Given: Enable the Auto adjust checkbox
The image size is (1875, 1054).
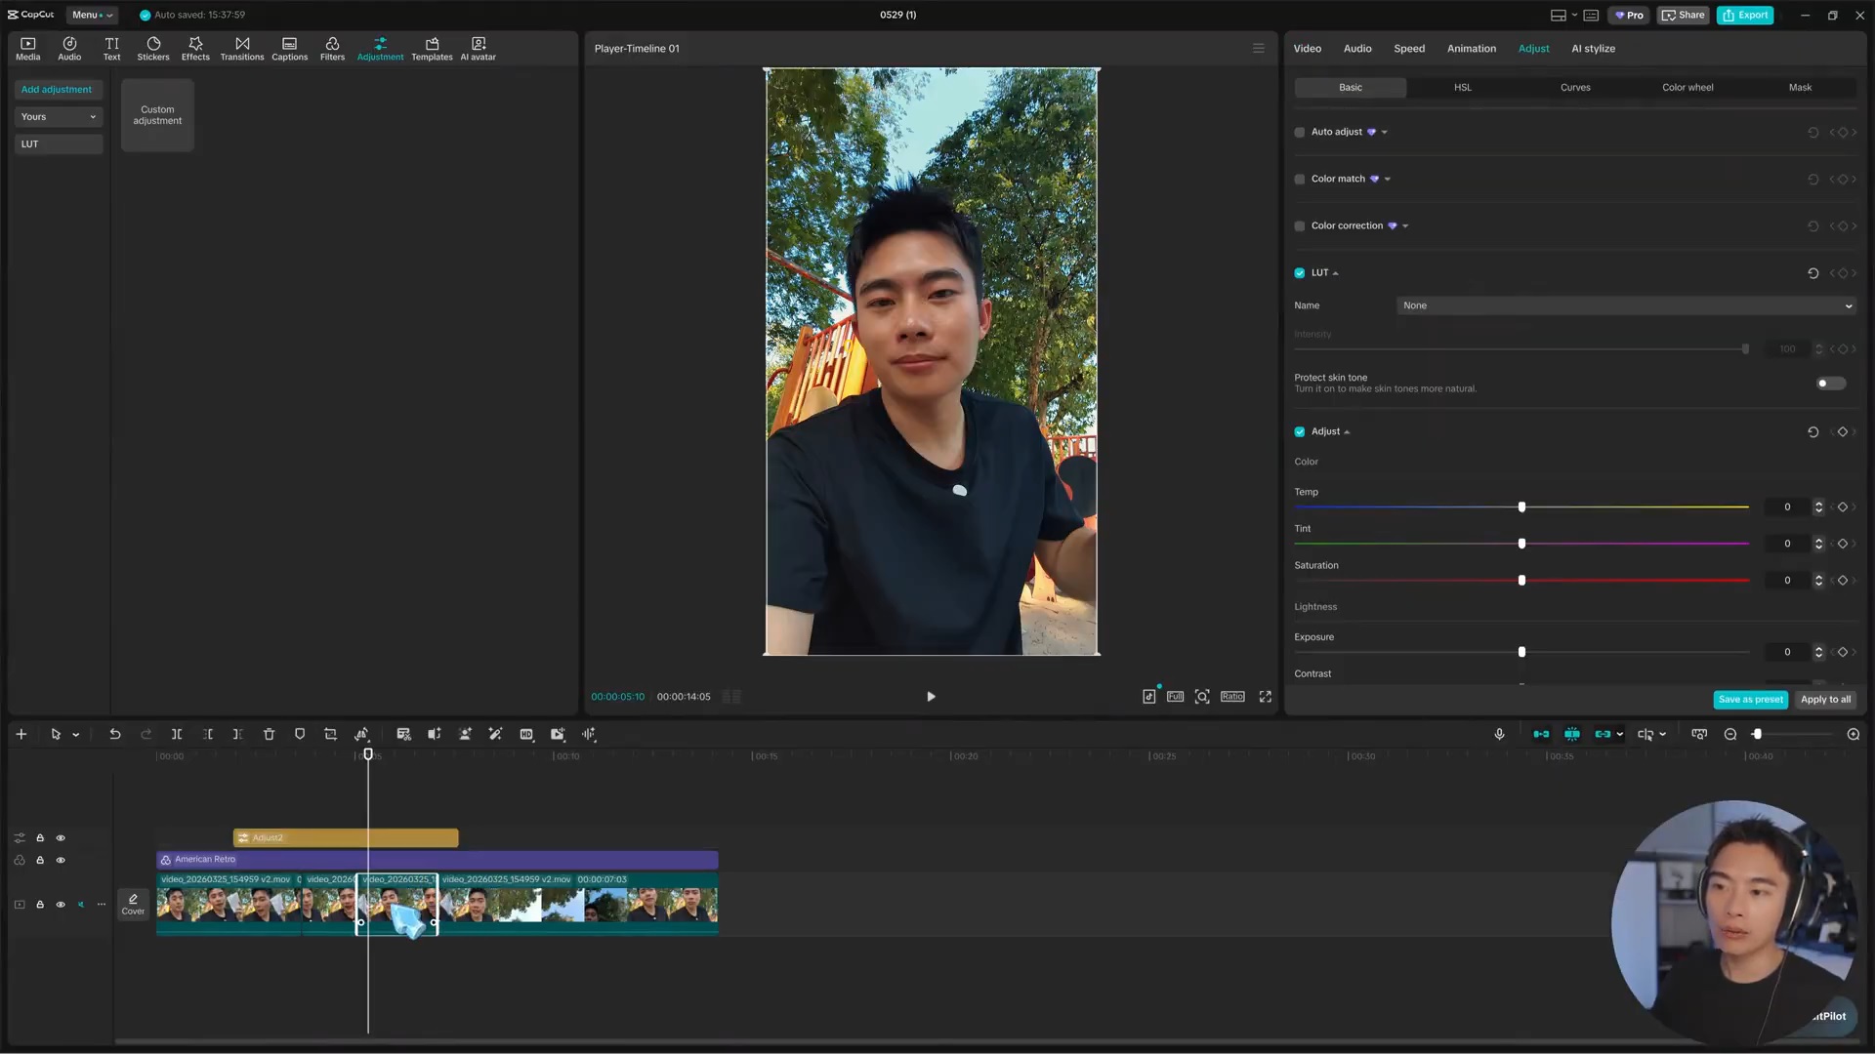Looking at the screenshot, I should click(1300, 132).
